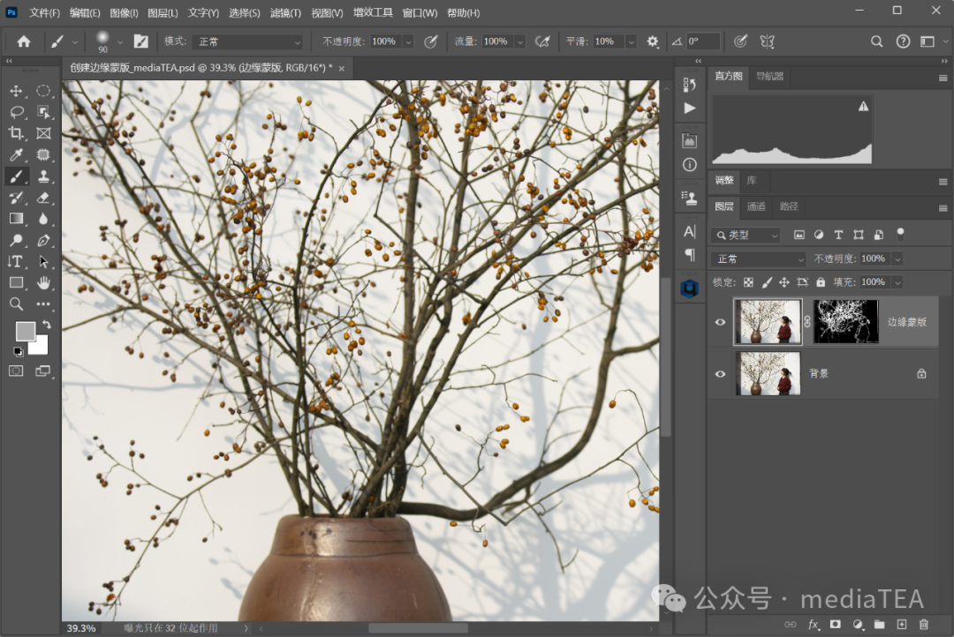Select the Blur tool
The image size is (954, 637).
tap(43, 219)
